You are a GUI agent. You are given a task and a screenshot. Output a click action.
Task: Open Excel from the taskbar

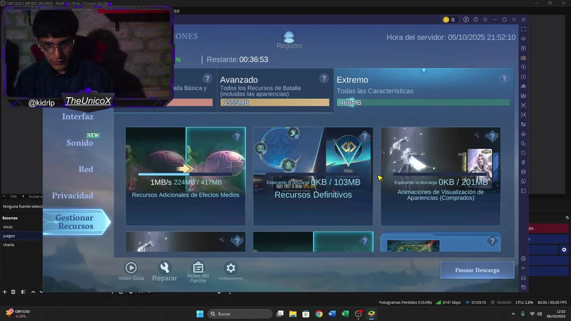click(345, 314)
